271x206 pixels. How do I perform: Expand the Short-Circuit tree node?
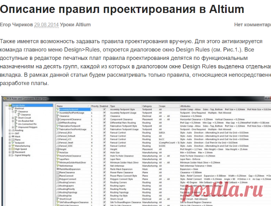click(13, 118)
